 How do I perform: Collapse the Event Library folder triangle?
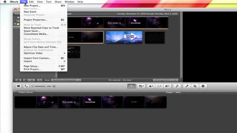click(15, 24)
